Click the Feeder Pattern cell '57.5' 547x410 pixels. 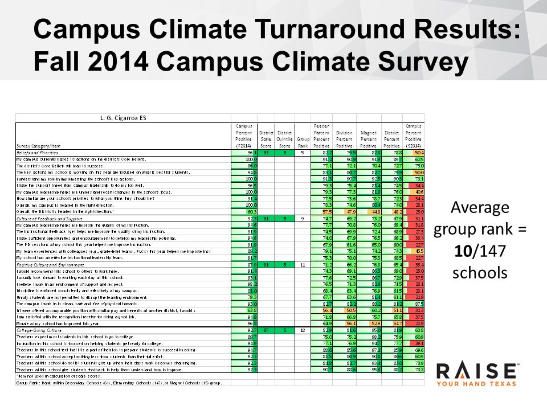point(321,212)
